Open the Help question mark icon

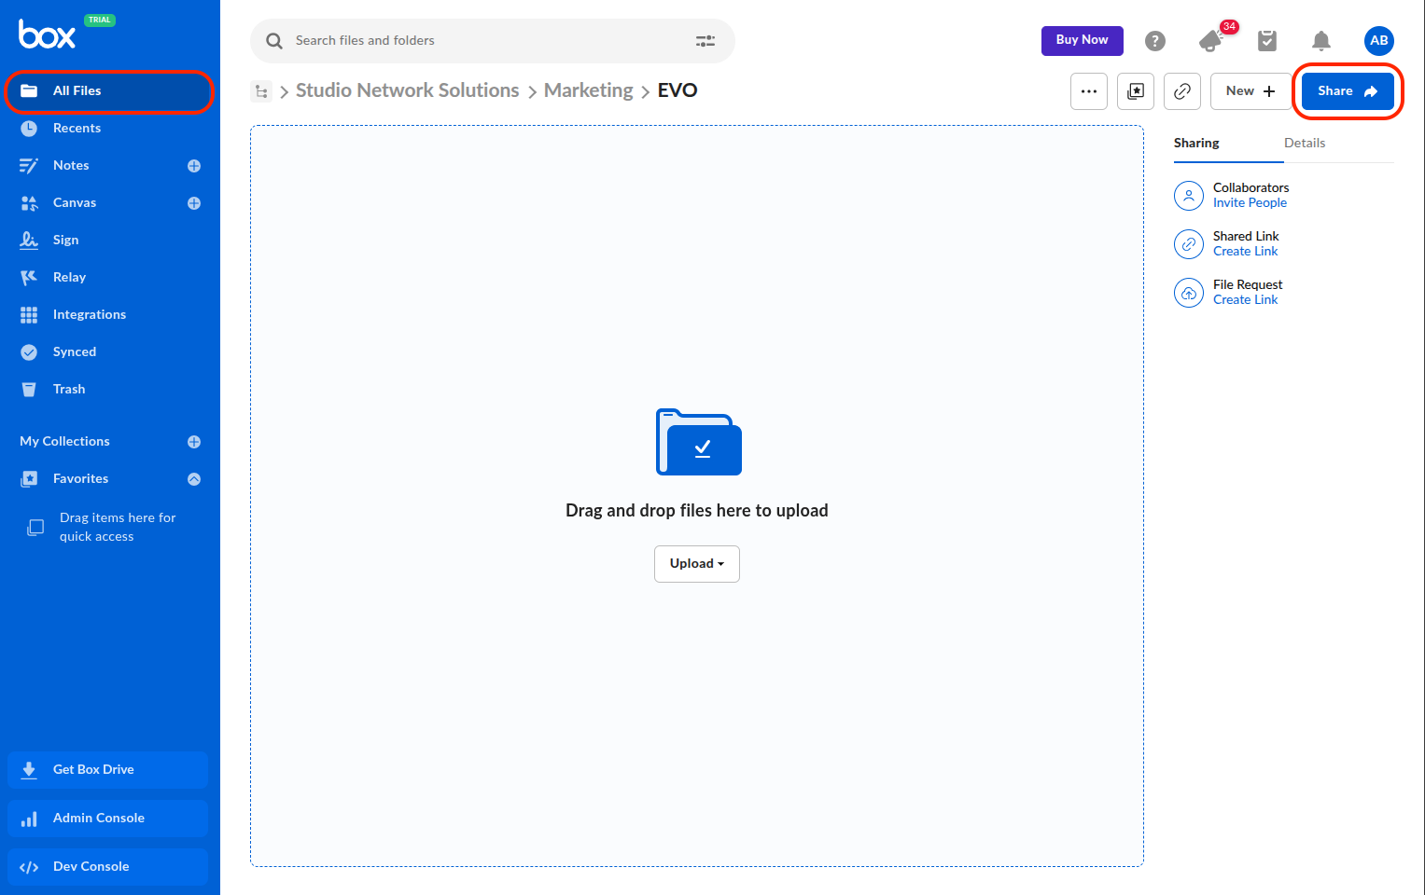pos(1155,41)
